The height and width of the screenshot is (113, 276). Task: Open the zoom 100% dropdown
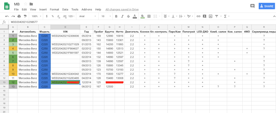[36, 16]
